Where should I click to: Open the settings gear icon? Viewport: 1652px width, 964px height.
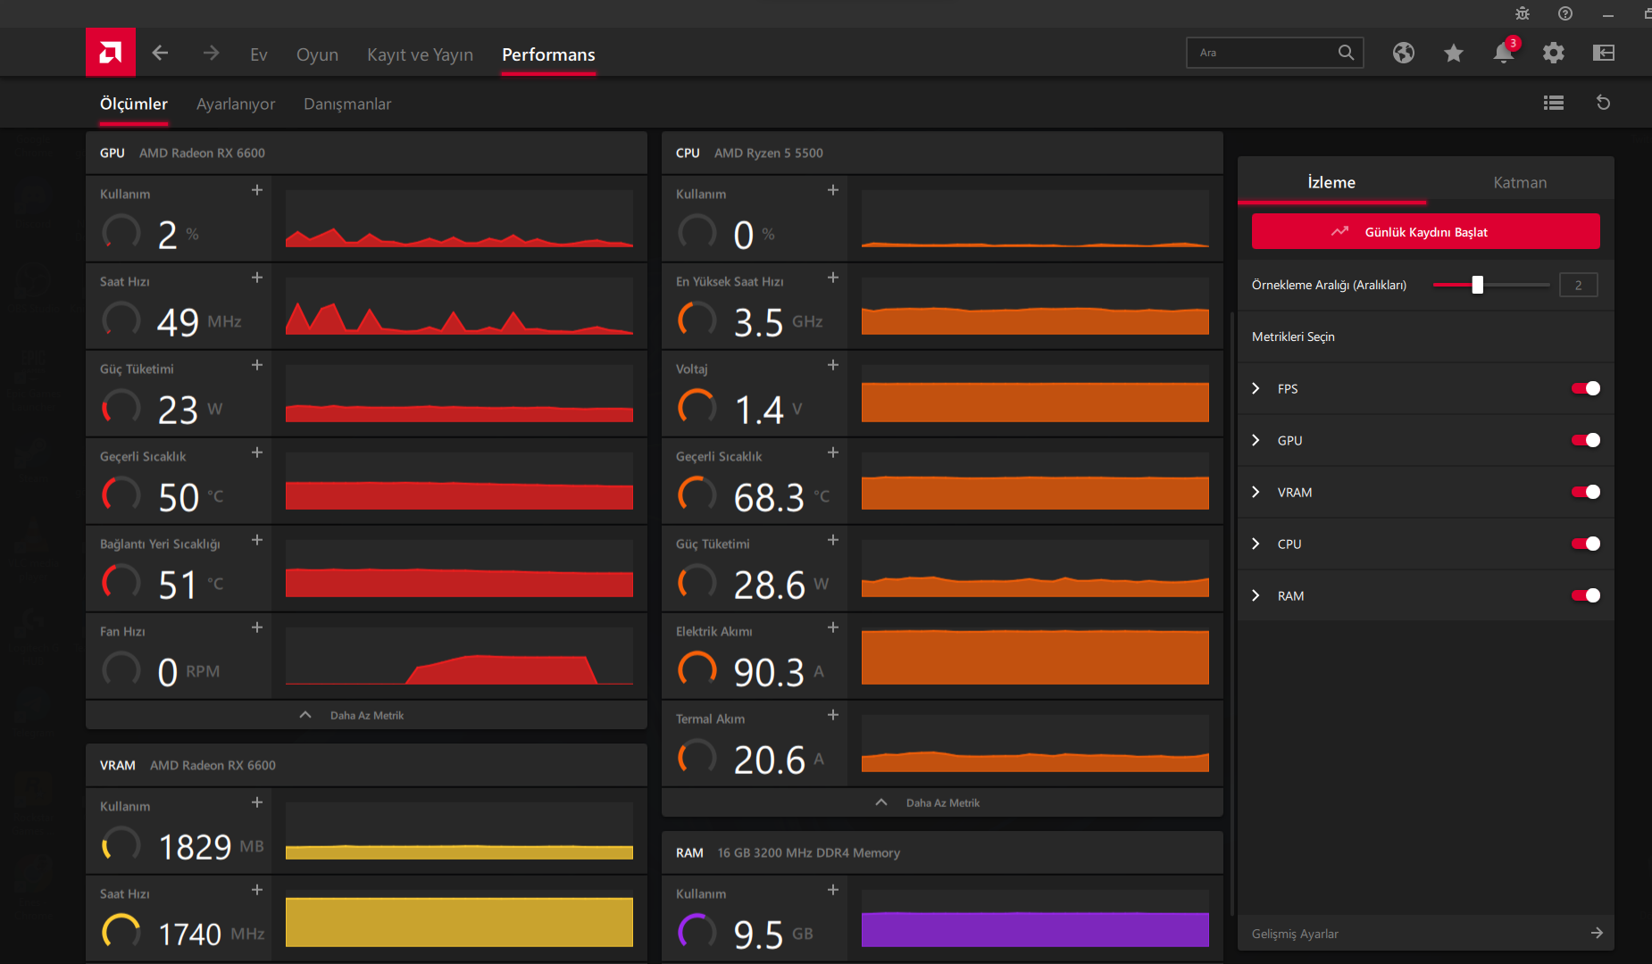tap(1554, 53)
